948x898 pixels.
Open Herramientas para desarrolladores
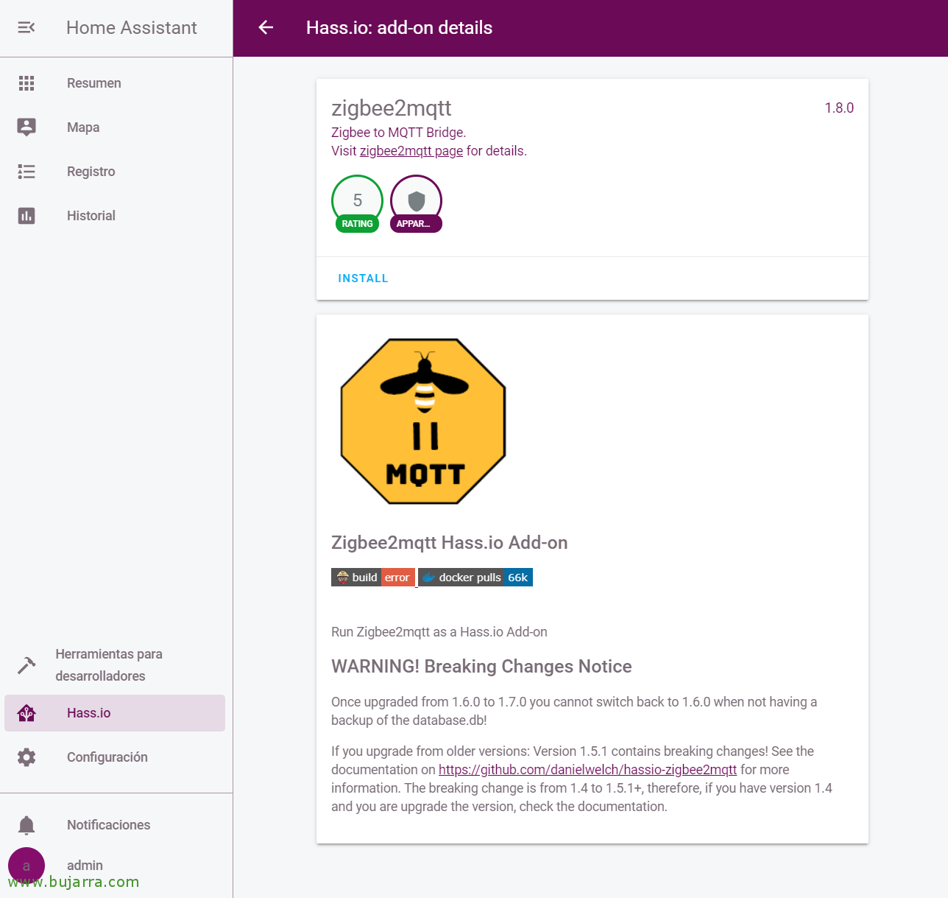pyautogui.click(x=116, y=665)
